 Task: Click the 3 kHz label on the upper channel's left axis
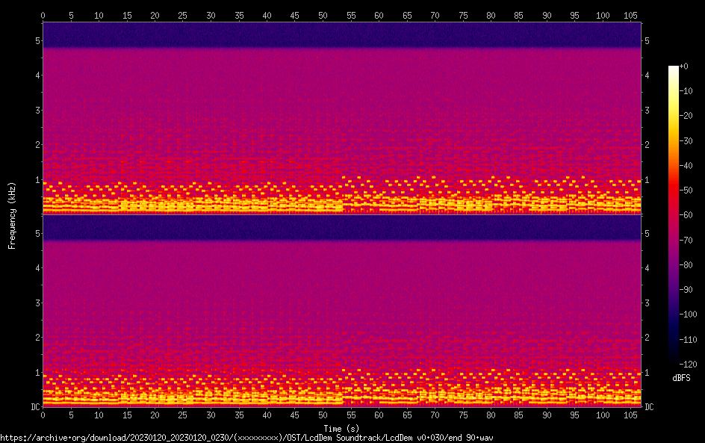click(x=37, y=110)
